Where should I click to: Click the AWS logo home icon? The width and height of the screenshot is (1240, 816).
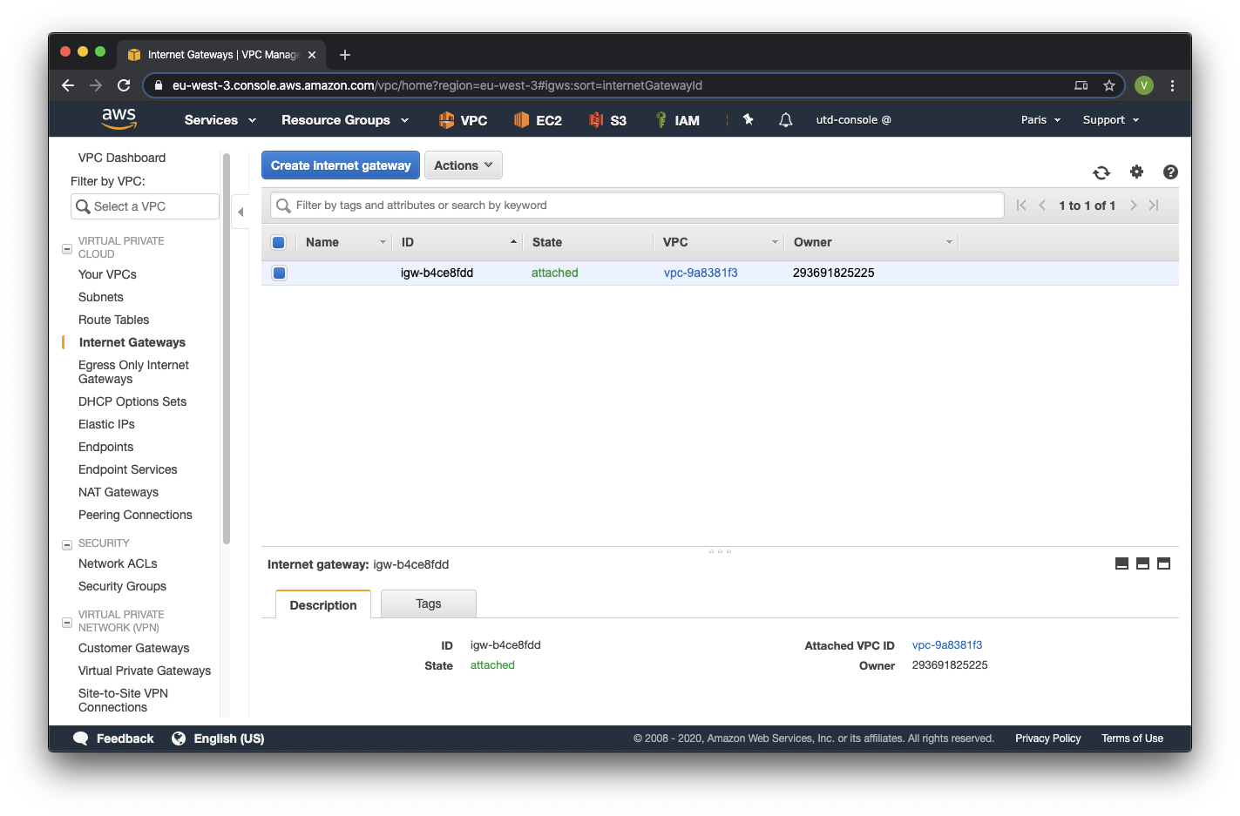pyautogui.click(x=119, y=119)
